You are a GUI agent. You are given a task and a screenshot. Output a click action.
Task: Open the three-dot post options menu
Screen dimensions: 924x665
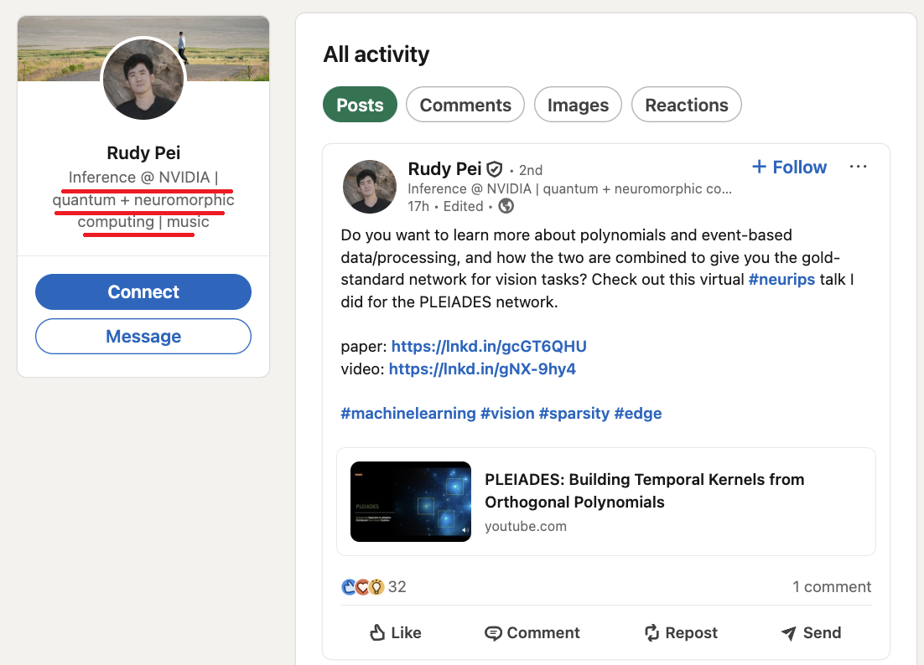(x=858, y=167)
